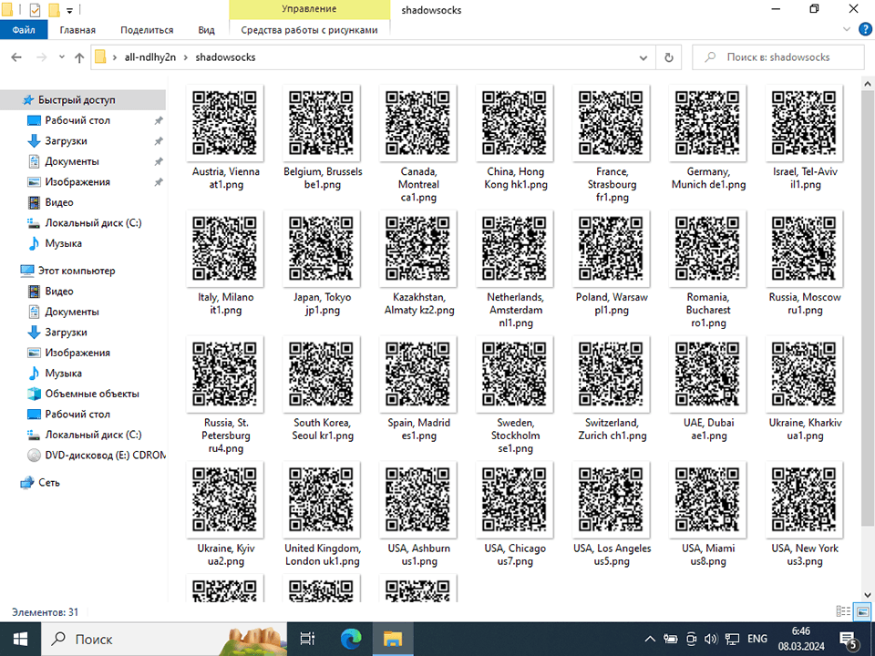Viewport: 875px width, 656px height.
Task: Refresh the shadowsocks folder view
Action: (668, 57)
